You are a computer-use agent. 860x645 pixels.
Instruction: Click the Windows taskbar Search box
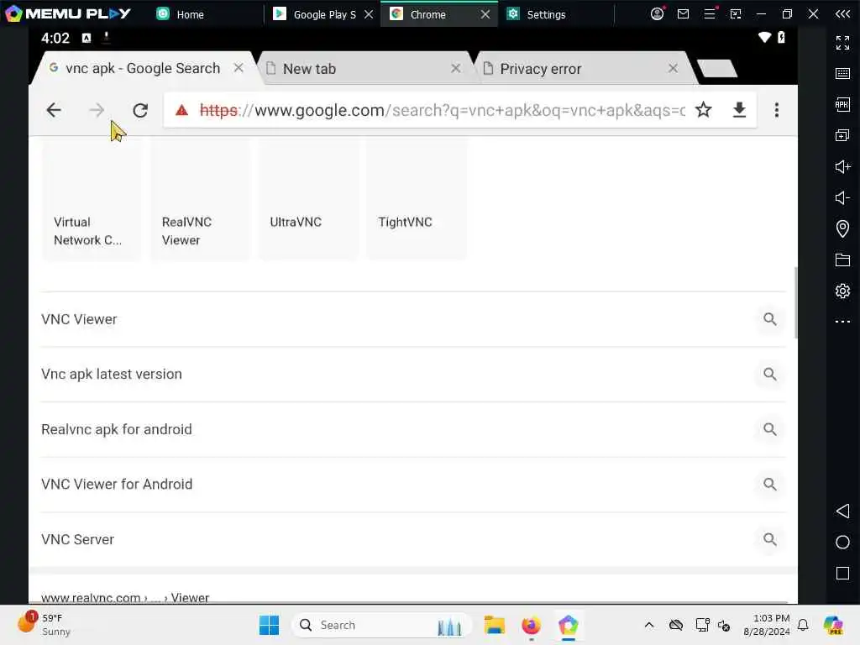click(382, 625)
